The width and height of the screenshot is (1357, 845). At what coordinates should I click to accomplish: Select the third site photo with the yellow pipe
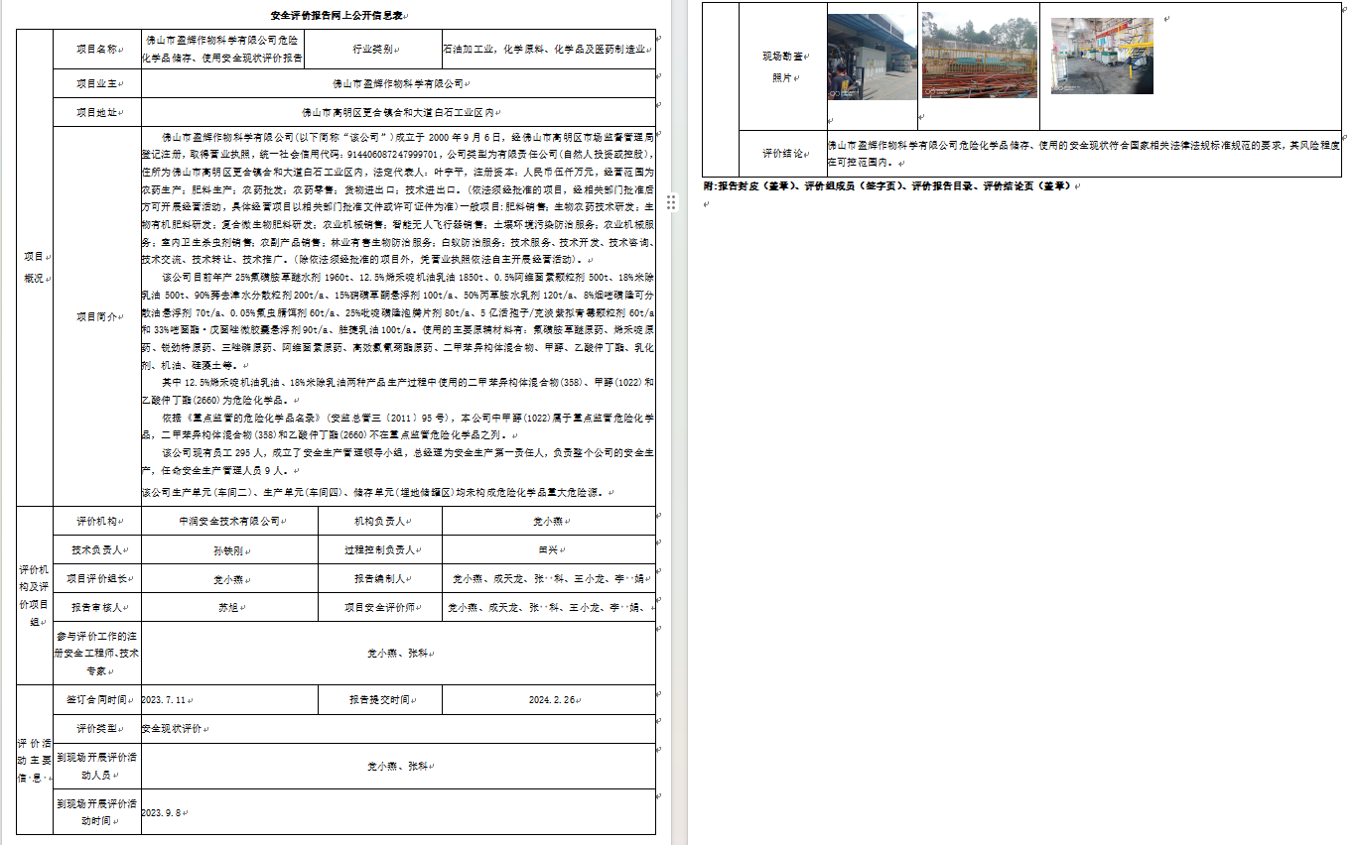click(1102, 56)
